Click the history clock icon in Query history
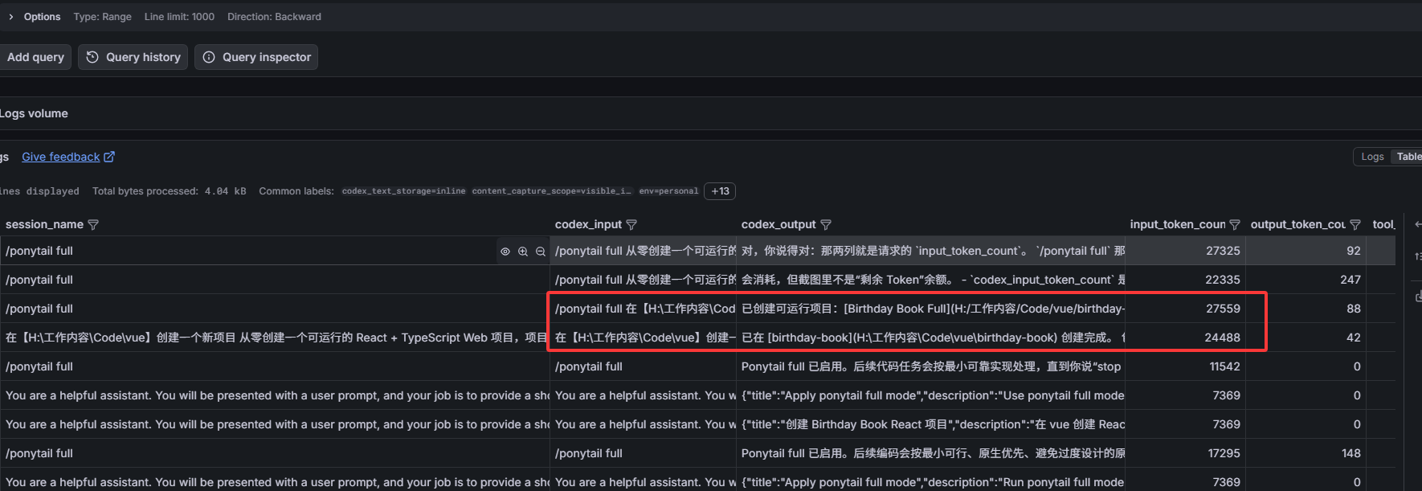This screenshot has height=491, width=1422. click(92, 57)
